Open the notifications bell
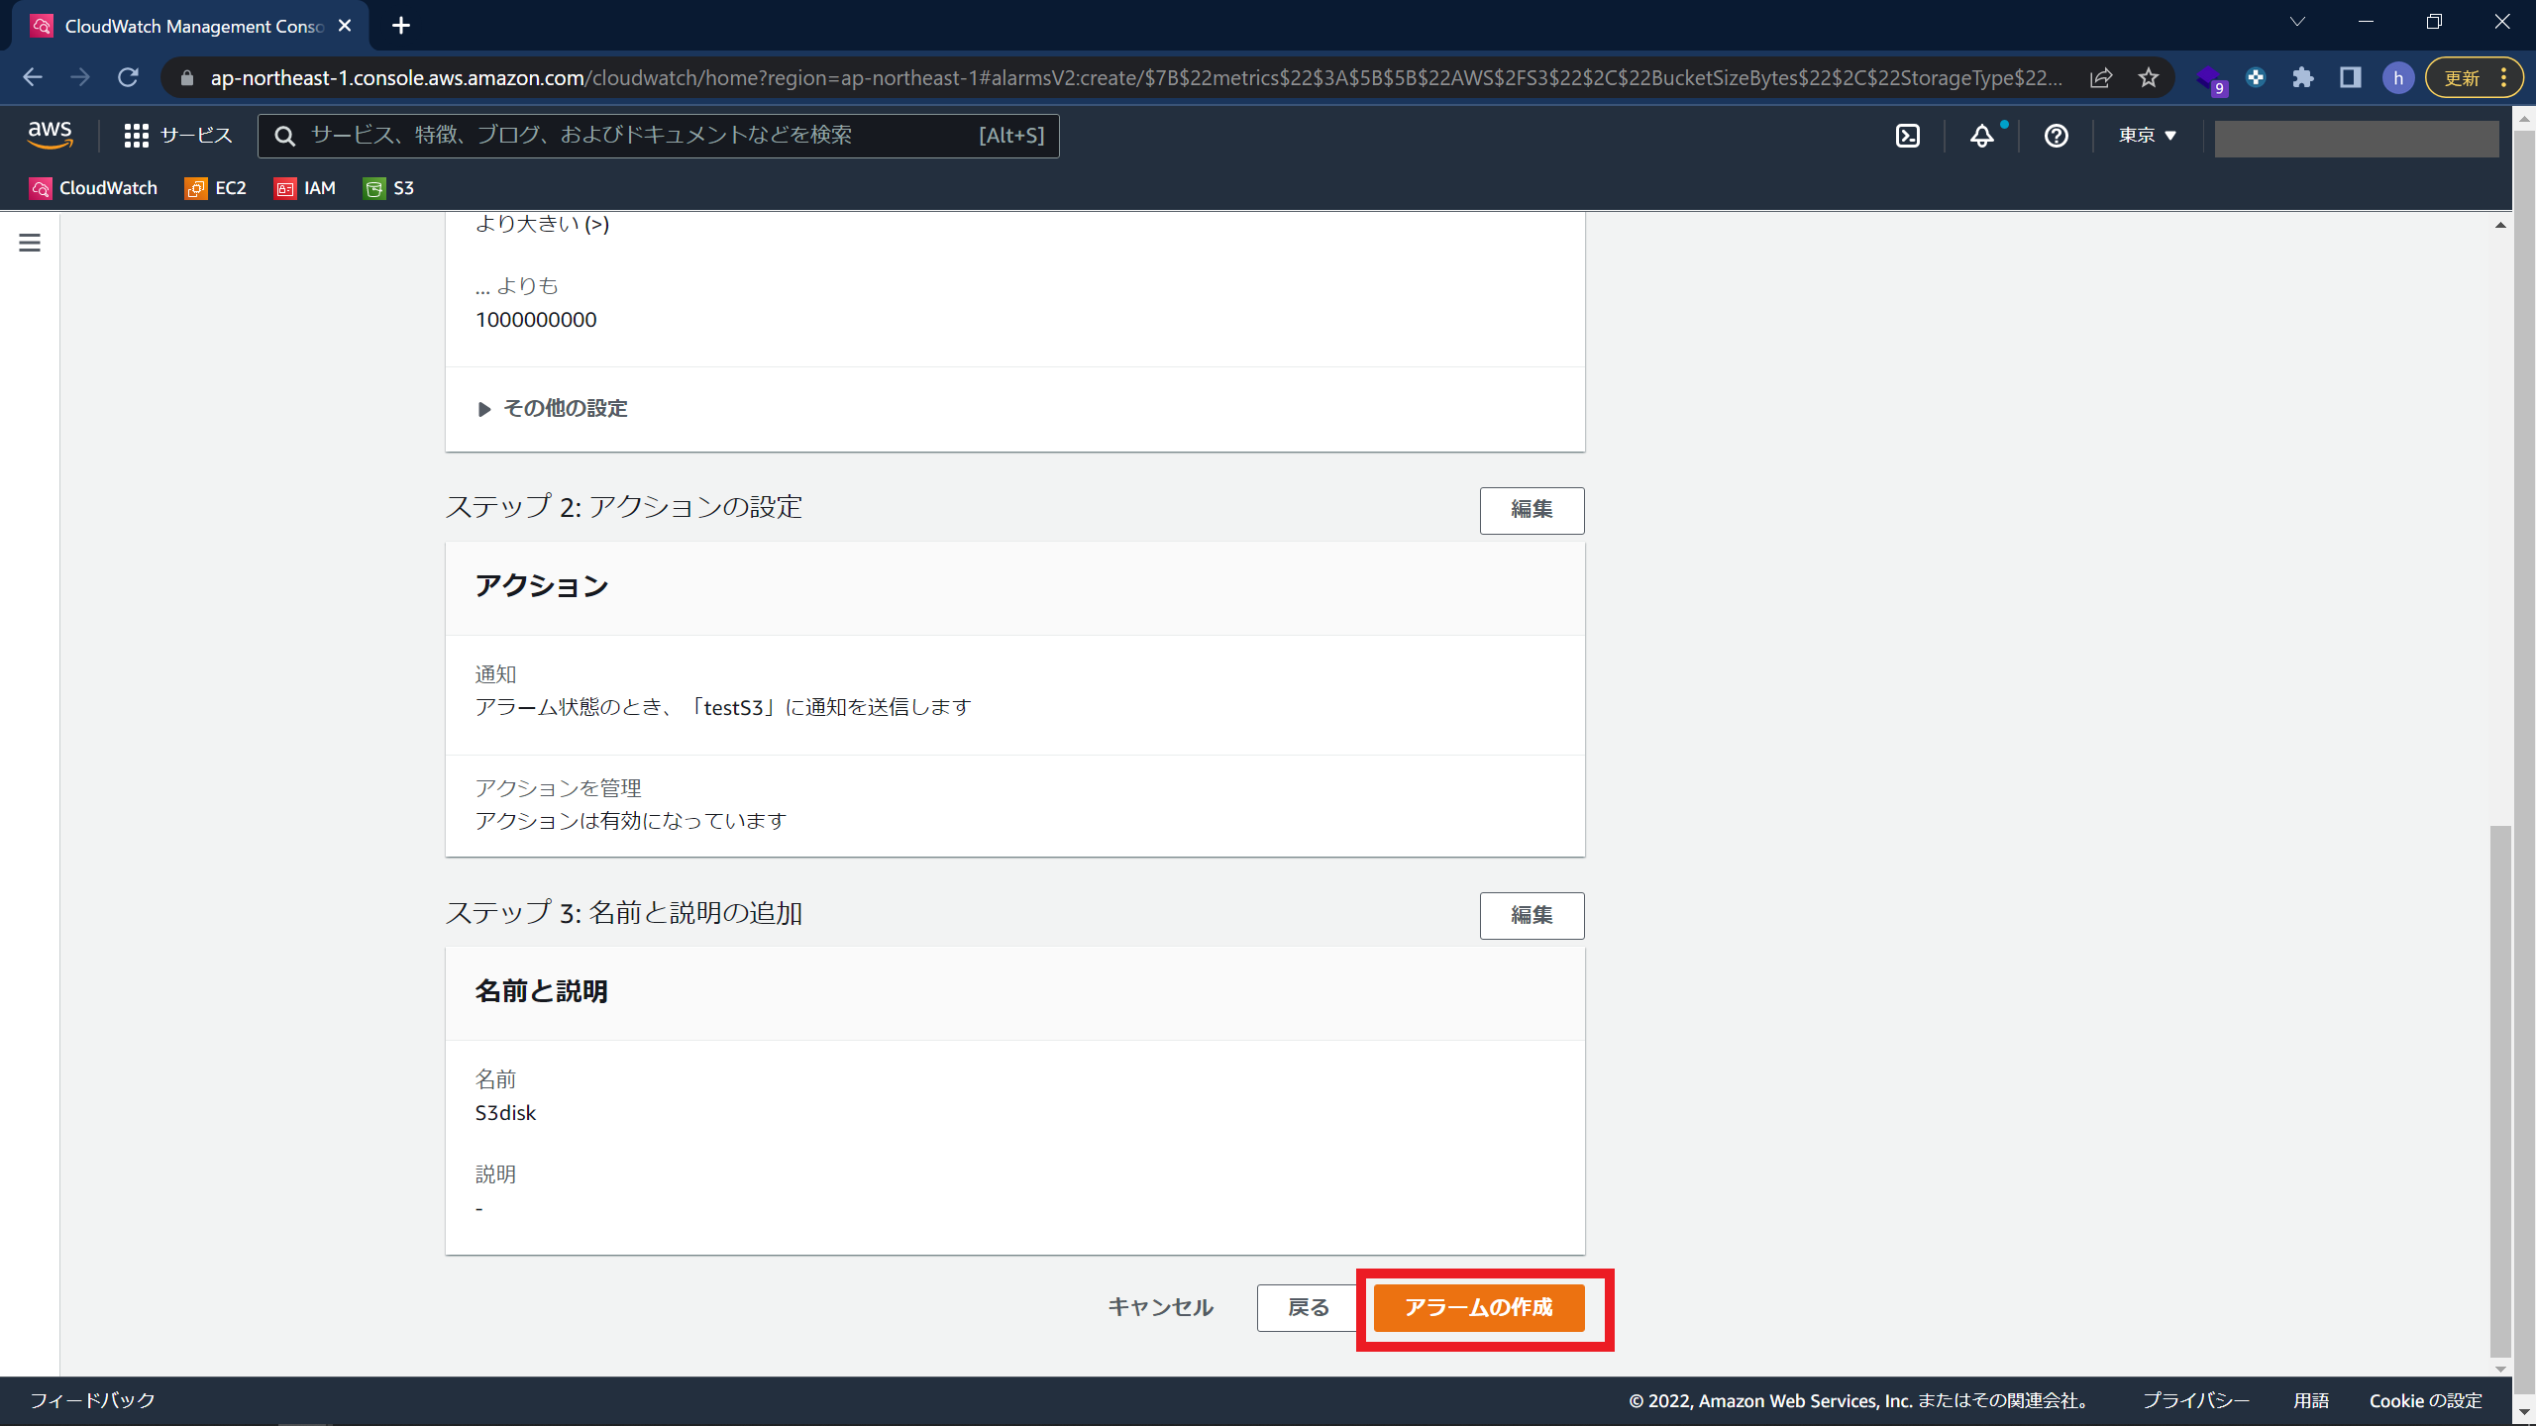Viewport: 2536px width, 1426px height. tap(1982, 136)
